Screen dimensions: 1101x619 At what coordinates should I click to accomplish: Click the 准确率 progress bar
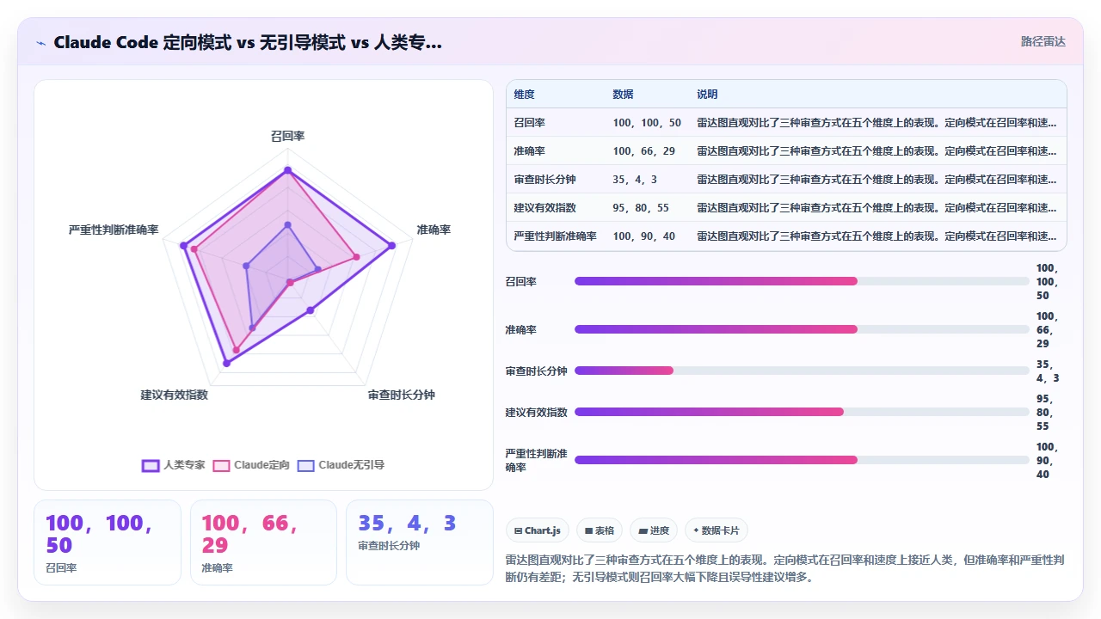(802, 329)
